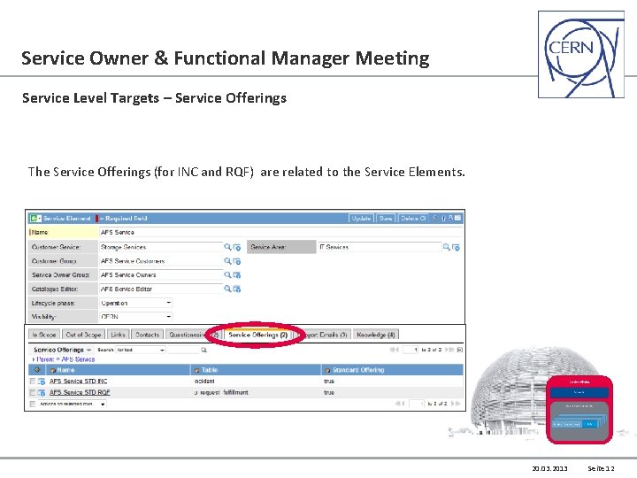This screenshot has width=637, height=478.
Task: Open lookup magnifier for Service Owner Group
Action: pos(227,274)
